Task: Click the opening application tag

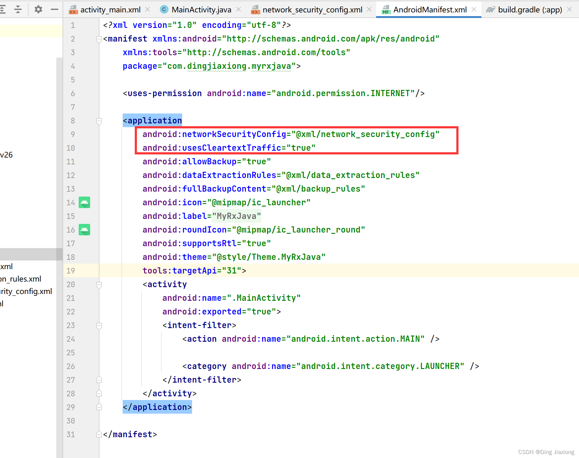Action: (x=152, y=121)
